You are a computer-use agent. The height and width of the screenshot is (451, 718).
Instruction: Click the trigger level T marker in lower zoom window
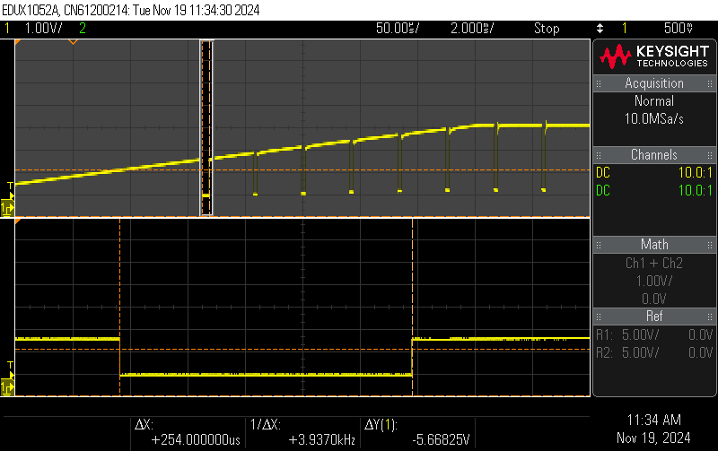click(x=10, y=365)
